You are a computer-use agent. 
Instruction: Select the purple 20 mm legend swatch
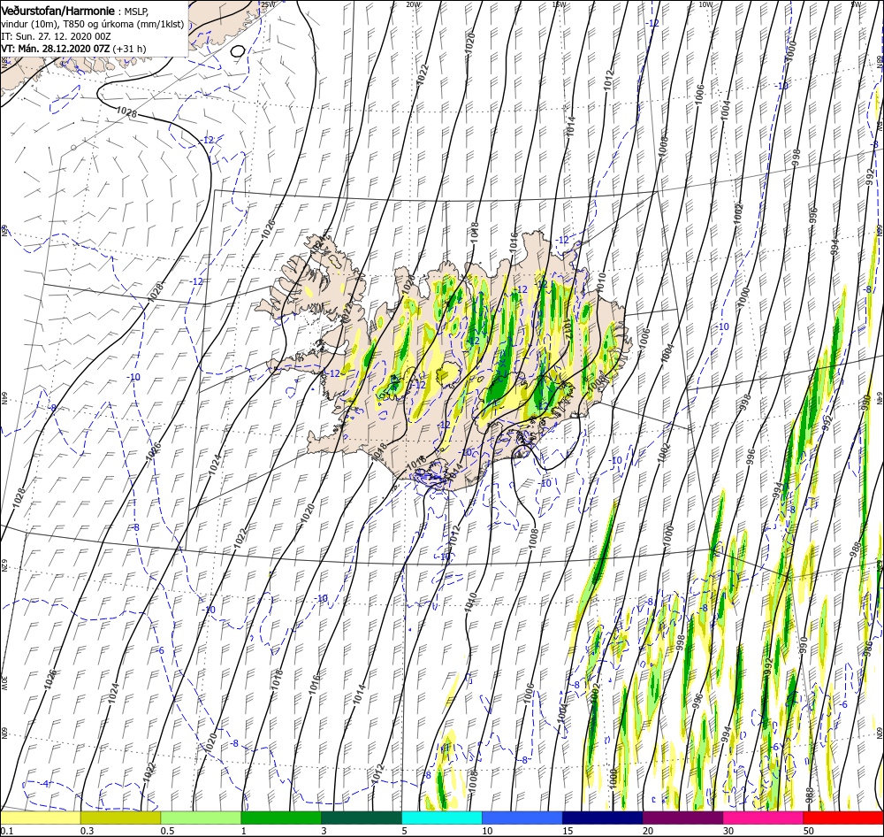point(682,818)
